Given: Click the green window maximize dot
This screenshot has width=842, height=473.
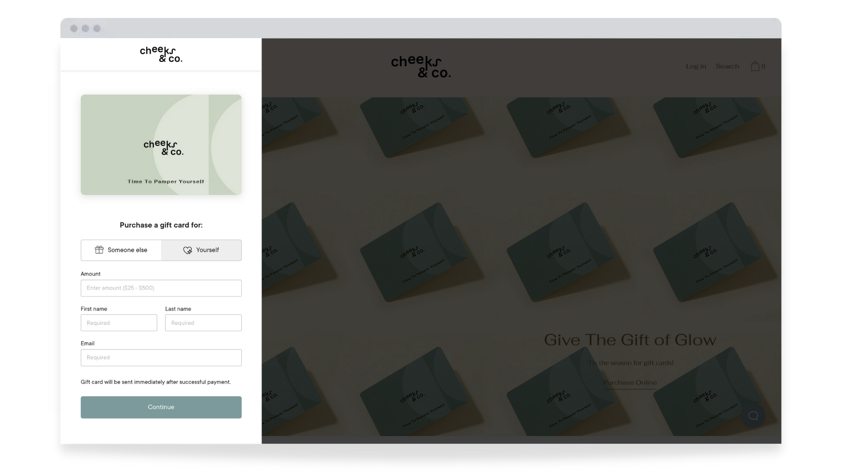Looking at the screenshot, I should 97,28.
